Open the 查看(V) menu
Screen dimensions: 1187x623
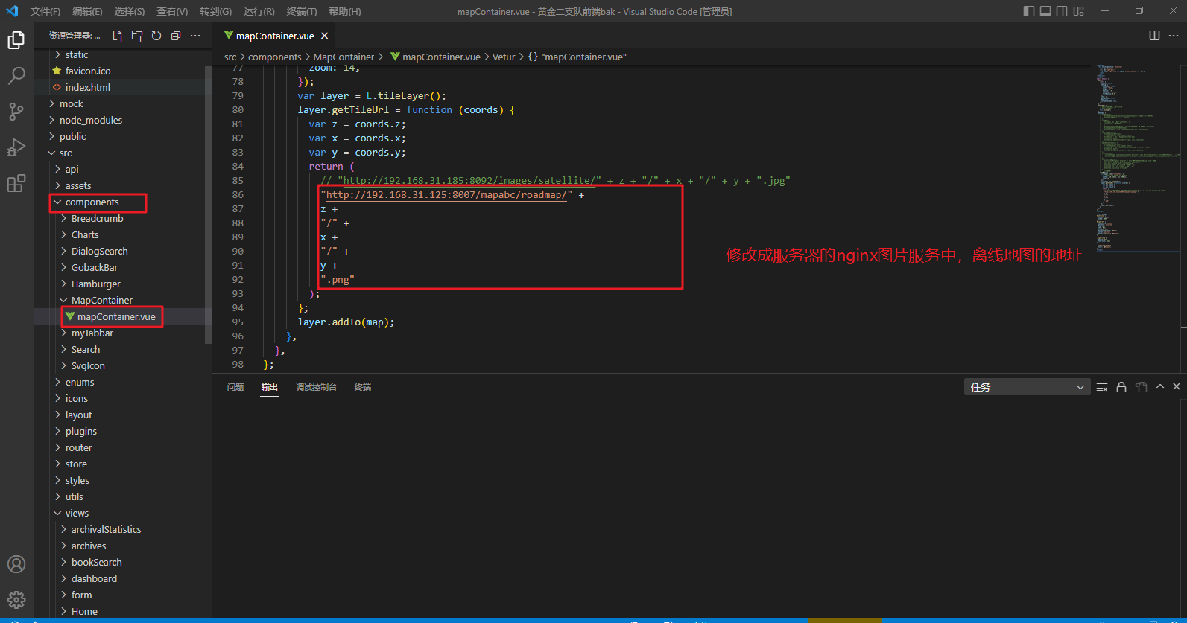(x=172, y=11)
